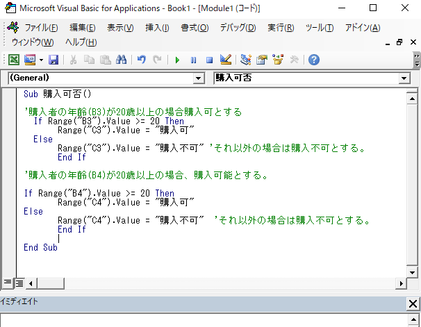
Task: Click the line Range("C3").Value = "購入可"
Action: click(126, 130)
